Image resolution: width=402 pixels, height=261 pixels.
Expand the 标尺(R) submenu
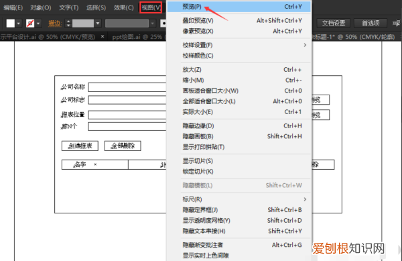239,199
